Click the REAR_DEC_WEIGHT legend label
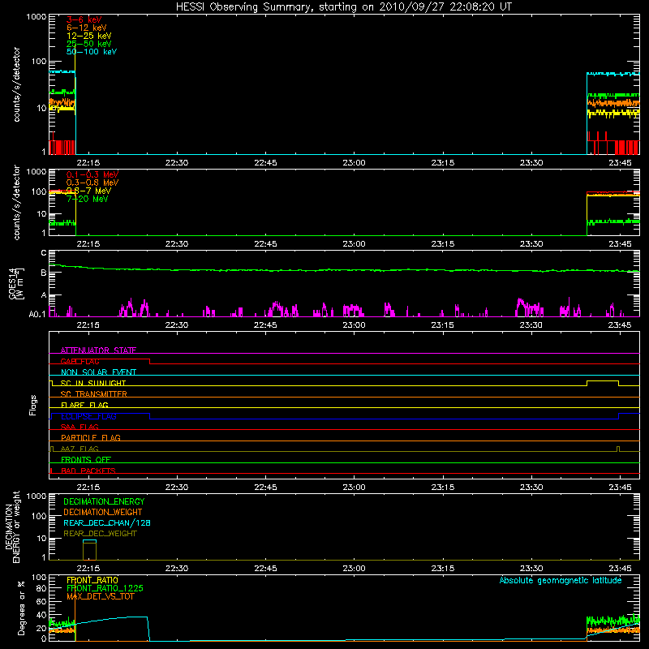The width and height of the screenshot is (649, 649). pyautogui.click(x=100, y=534)
